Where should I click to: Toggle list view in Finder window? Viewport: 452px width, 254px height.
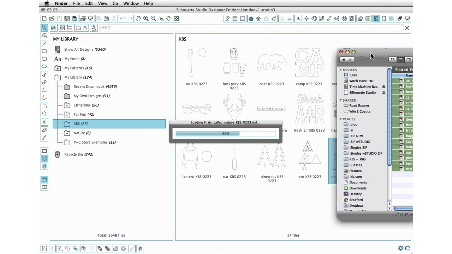400,60
